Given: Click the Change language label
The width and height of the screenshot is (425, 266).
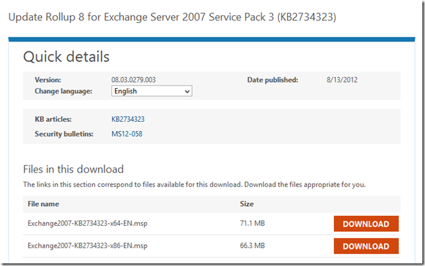Looking at the screenshot, I should [63, 91].
